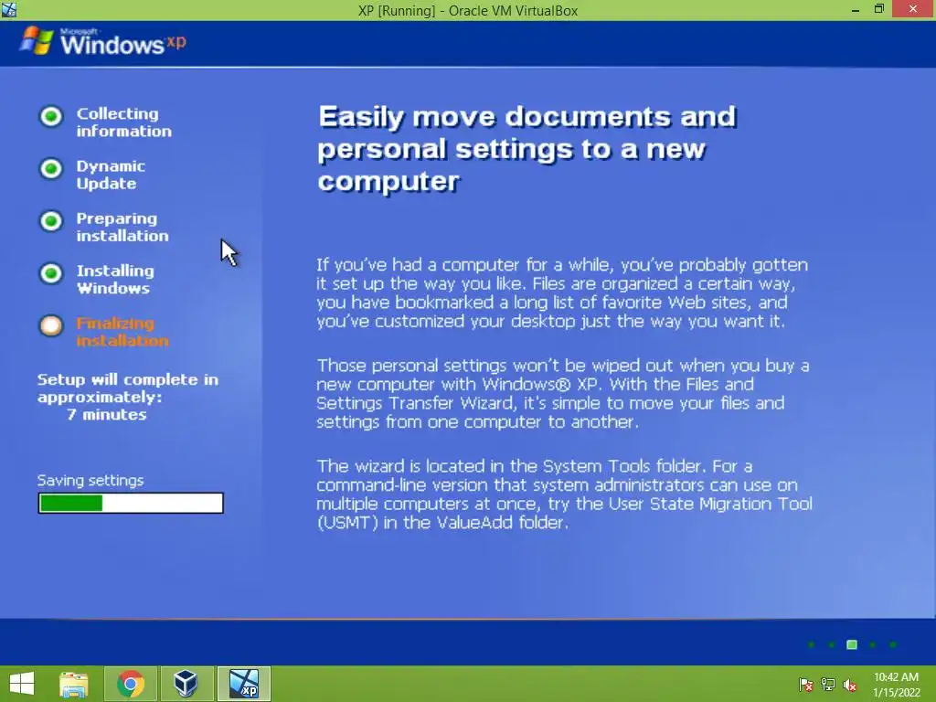Image resolution: width=936 pixels, height=702 pixels.
Task: Click the taskbar clock showing 10:42 AM
Action: (x=896, y=685)
